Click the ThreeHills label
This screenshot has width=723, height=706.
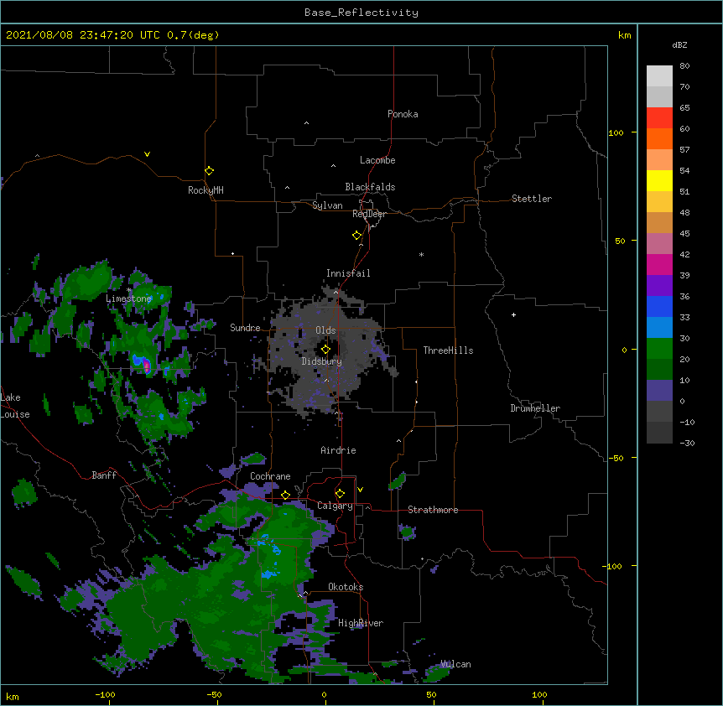tap(448, 350)
